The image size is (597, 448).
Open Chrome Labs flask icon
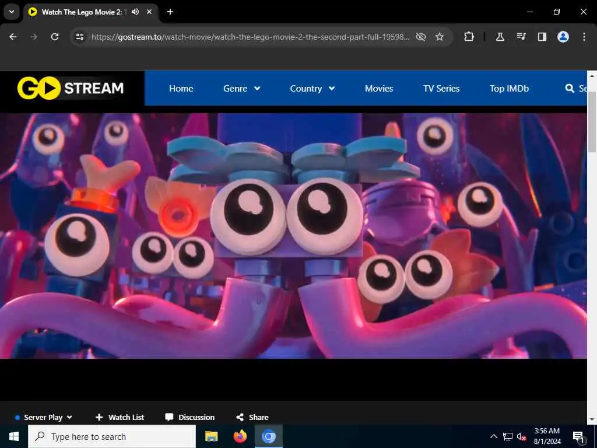click(500, 37)
